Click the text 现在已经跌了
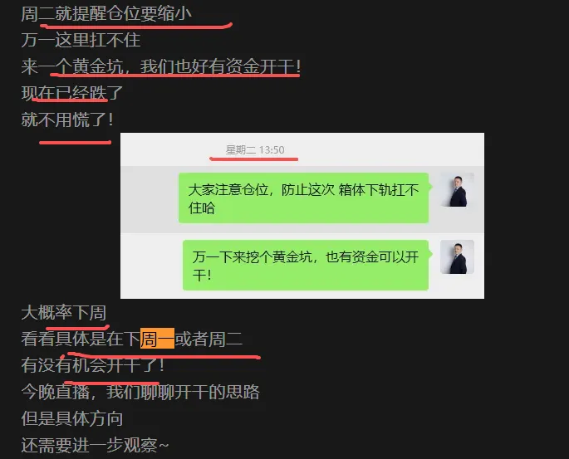 coord(71,93)
